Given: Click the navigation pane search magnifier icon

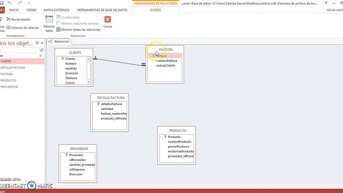Looking at the screenshot, I should point(42,50).
